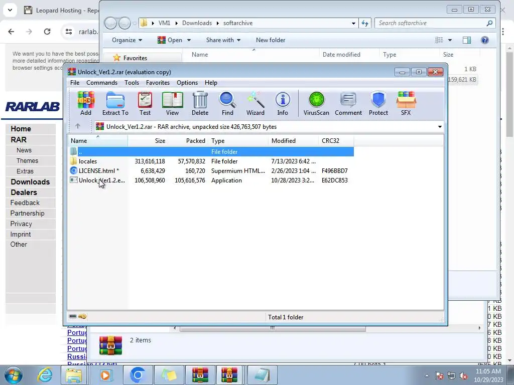Click the Info toolbar icon

click(x=283, y=104)
